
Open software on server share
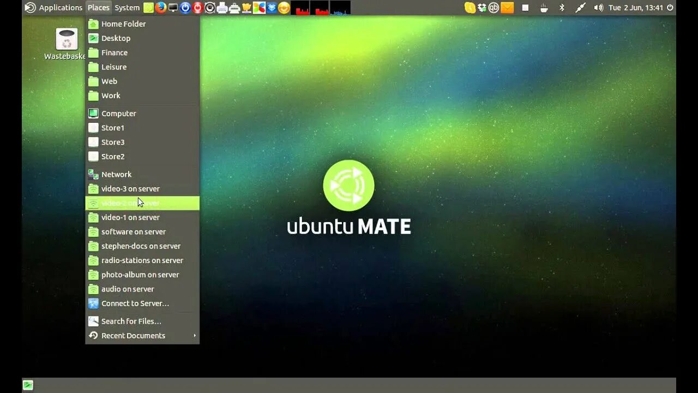point(142,231)
